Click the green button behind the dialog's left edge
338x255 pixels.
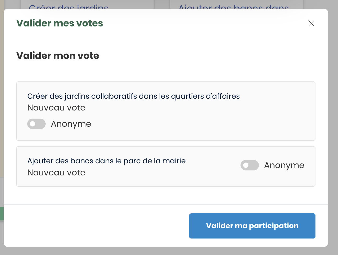click(x=2, y=213)
